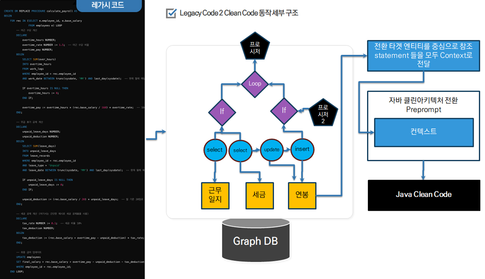This screenshot has width=485, height=279.
Task: Click the select circle adjacent to update
Action: tap(240, 150)
